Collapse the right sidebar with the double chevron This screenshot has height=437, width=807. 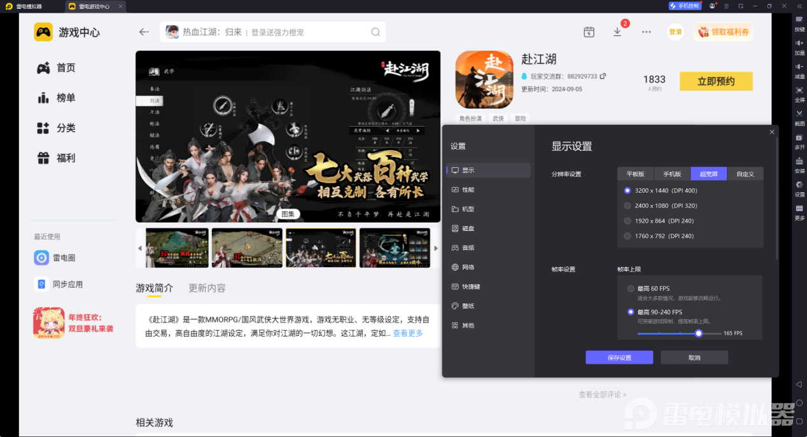pos(799,6)
